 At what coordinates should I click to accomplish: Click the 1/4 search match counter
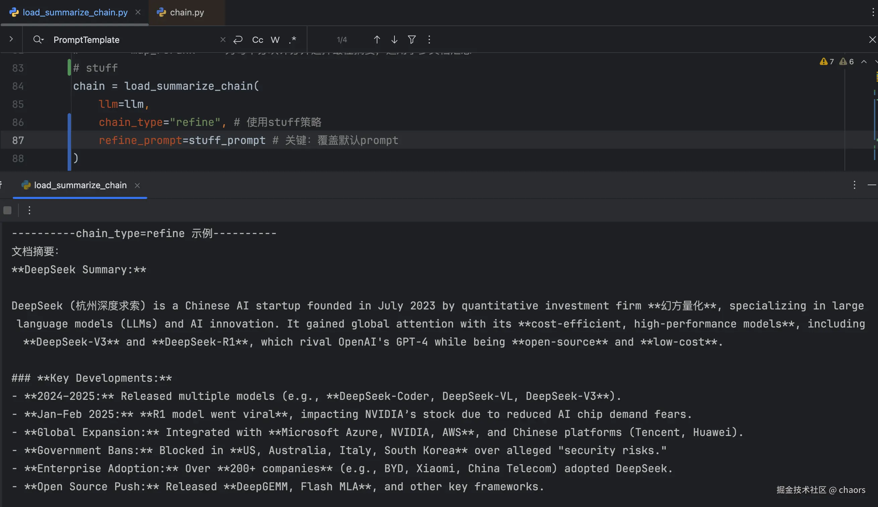coord(342,40)
